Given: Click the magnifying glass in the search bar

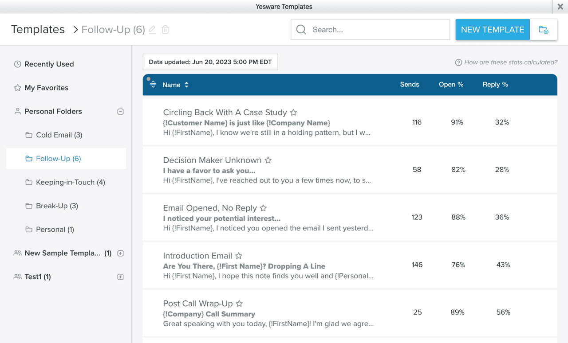Looking at the screenshot, I should [x=301, y=29].
